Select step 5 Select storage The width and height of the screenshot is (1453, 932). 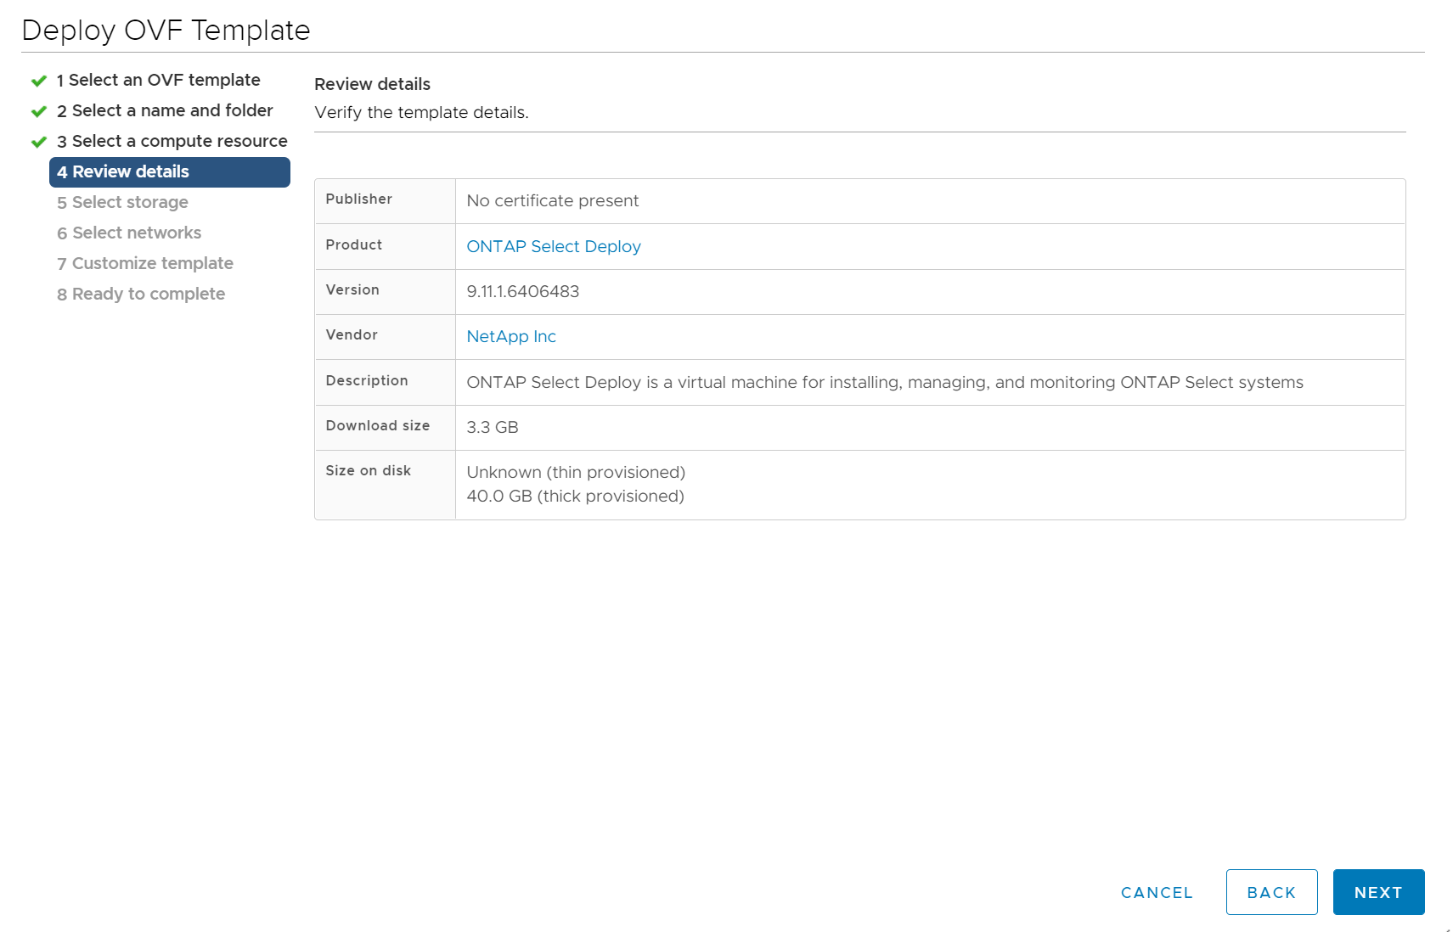[122, 202]
